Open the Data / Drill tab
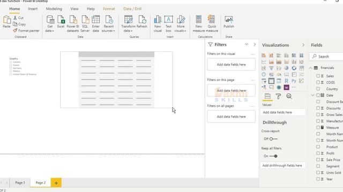The image size is (343, 192). (132, 9)
